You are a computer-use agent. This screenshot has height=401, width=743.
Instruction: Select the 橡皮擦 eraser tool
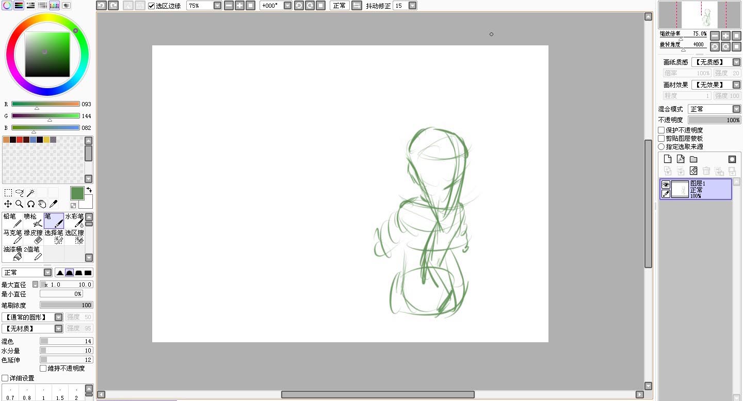[33, 237]
